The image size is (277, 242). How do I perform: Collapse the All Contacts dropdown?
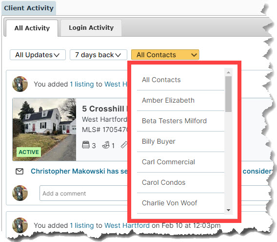coord(165,55)
